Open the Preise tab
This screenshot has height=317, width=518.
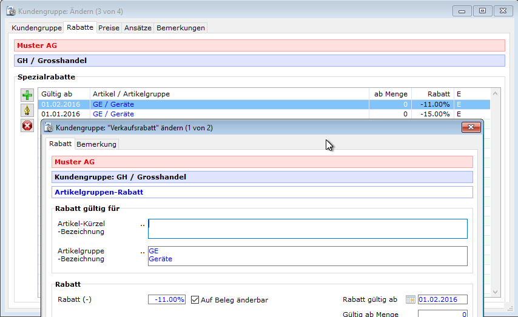pos(109,28)
